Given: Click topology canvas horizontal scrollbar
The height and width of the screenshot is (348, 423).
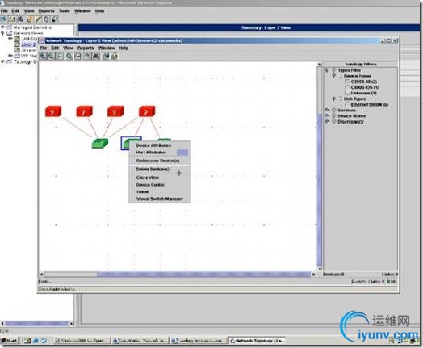Looking at the screenshot, I should pyautogui.click(x=178, y=275).
